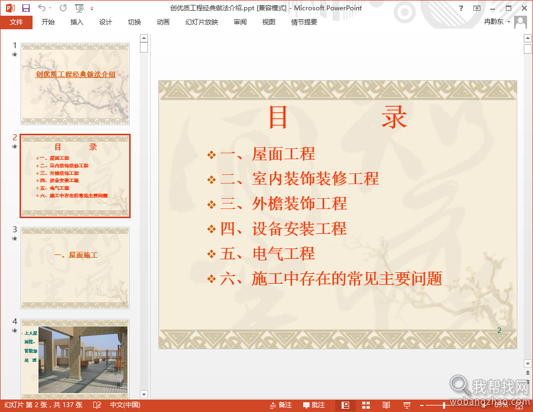Click the PowerPoint application icon

(x=10, y=8)
